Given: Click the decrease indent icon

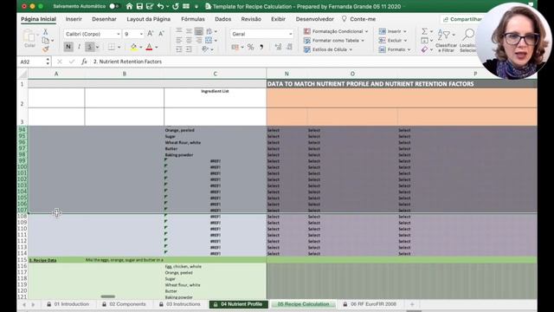Looking at the screenshot, I should coord(179,49).
